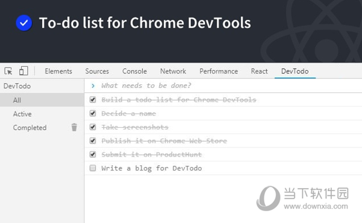Uncheck 'Publish it on Chrome Web Store'
Image resolution: width=362 pixels, height=223 pixels.
click(x=93, y=140)
